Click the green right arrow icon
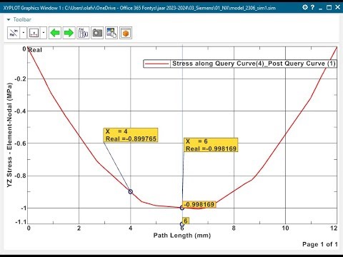 69,33
